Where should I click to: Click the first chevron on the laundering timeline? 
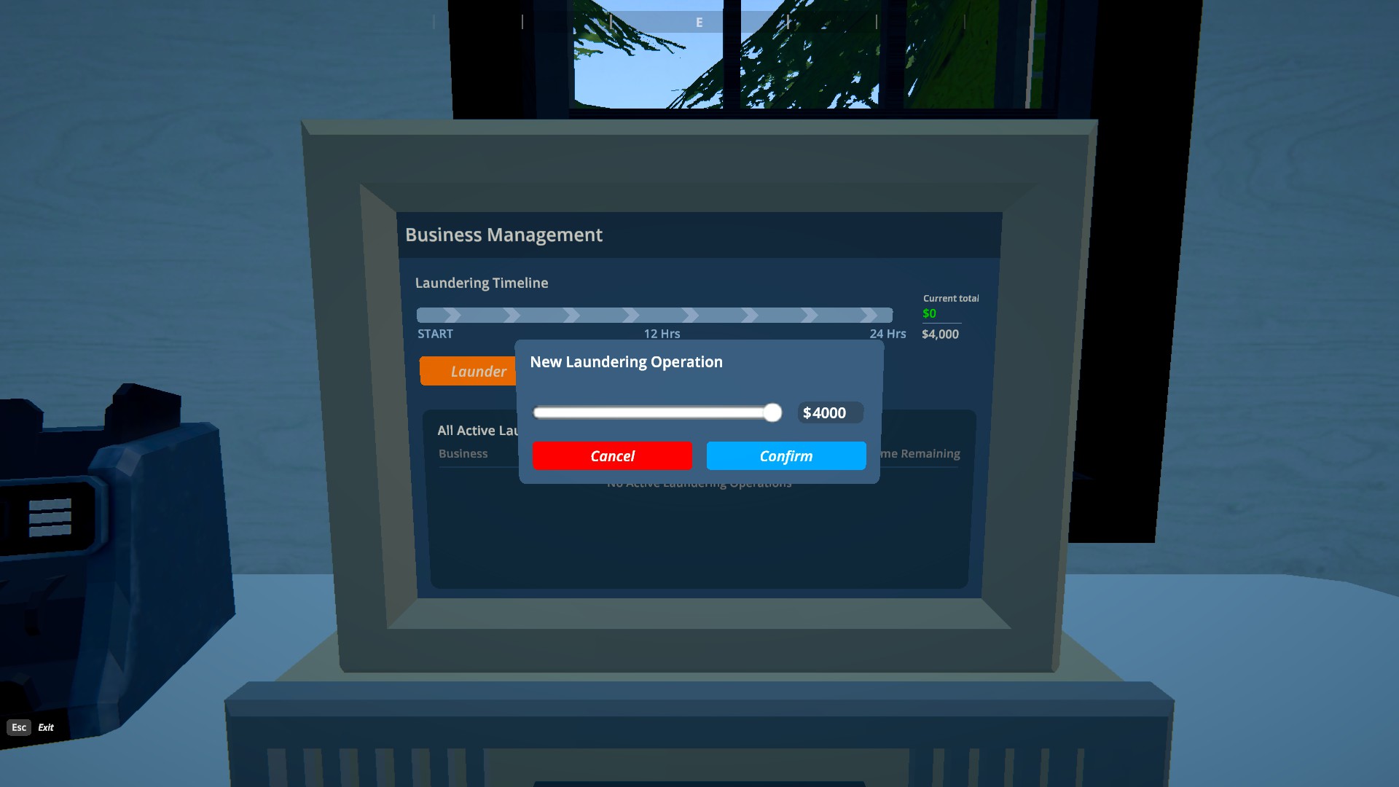click(x=452, y=315)
